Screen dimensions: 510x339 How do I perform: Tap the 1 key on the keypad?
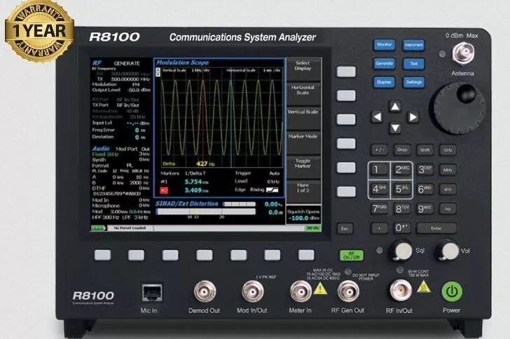[x=379, y=169]
